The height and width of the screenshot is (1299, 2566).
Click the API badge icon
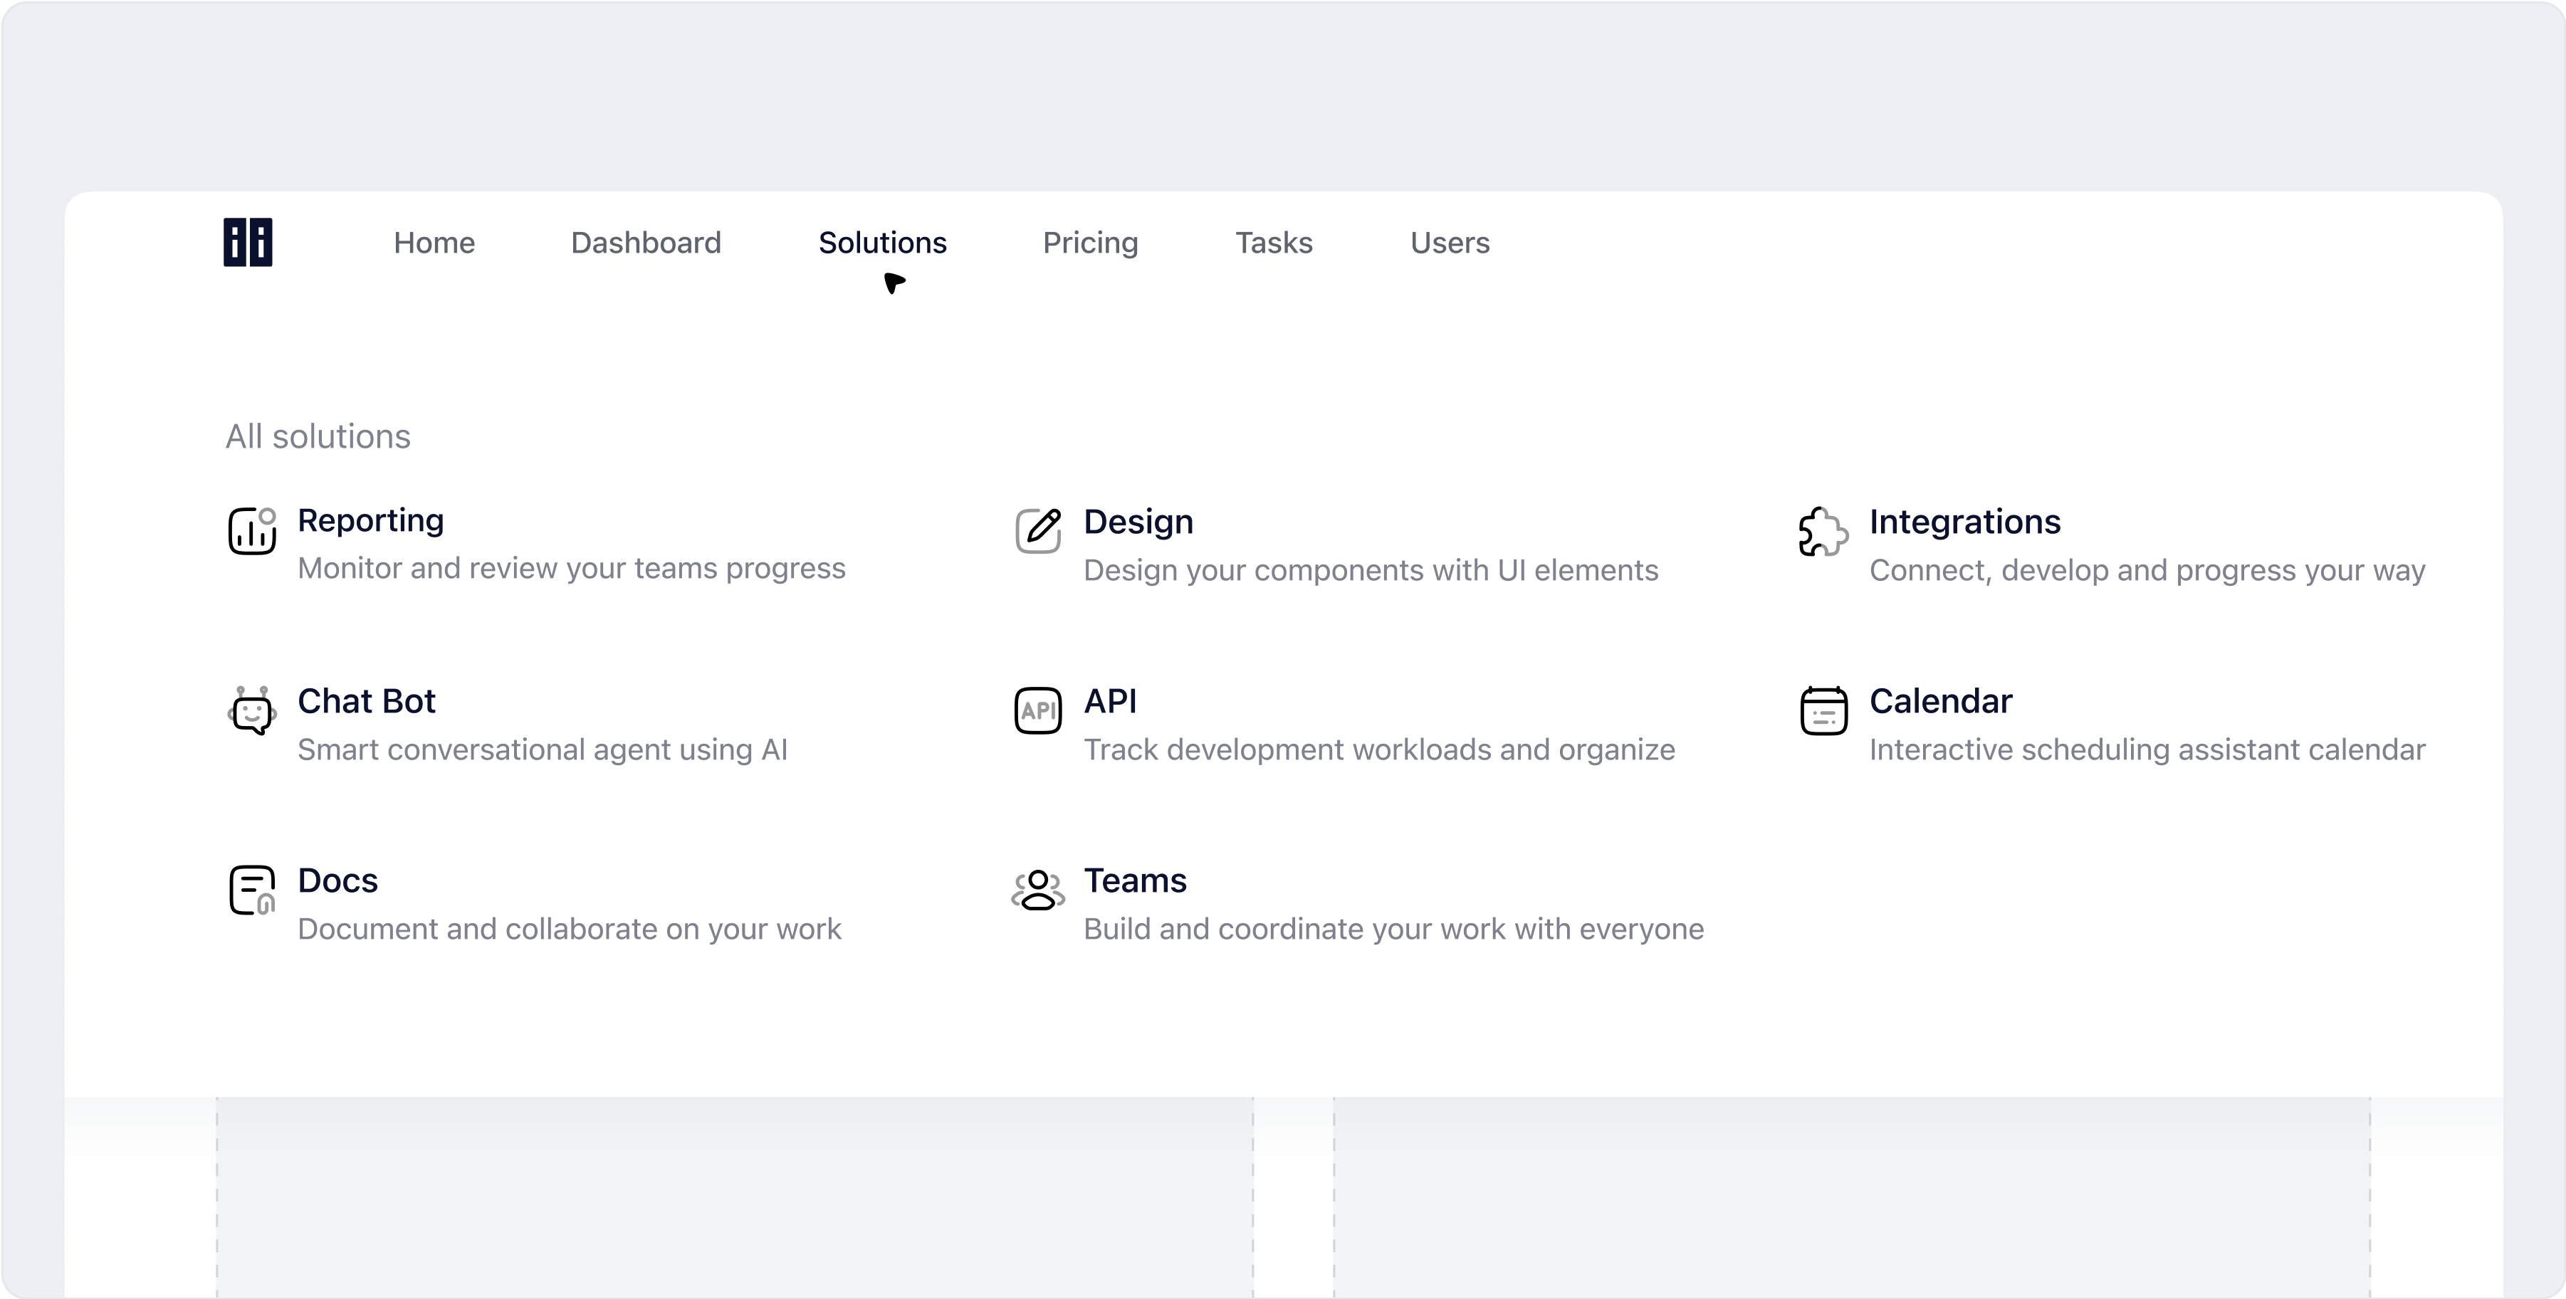point(1038,711)
